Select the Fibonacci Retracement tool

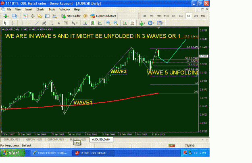52,23
